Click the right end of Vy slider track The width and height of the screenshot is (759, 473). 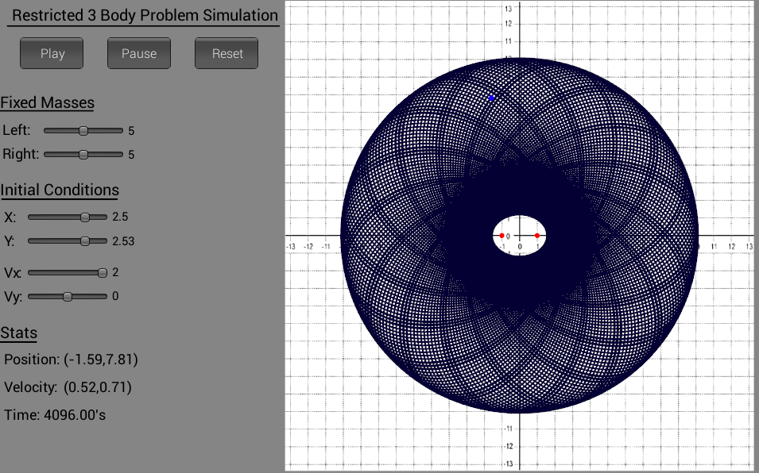tap(105, 297)
